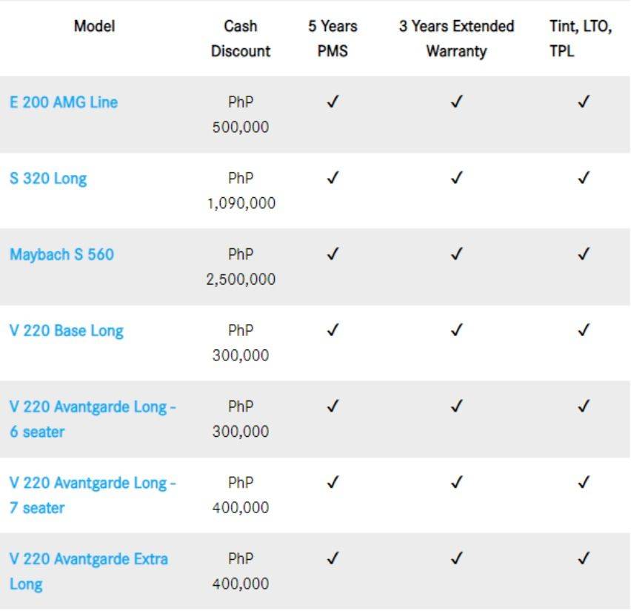Click 5 Years PMS checkmark for E 200
The height and width of the screenshot is (611, 631).
(333, 101)
